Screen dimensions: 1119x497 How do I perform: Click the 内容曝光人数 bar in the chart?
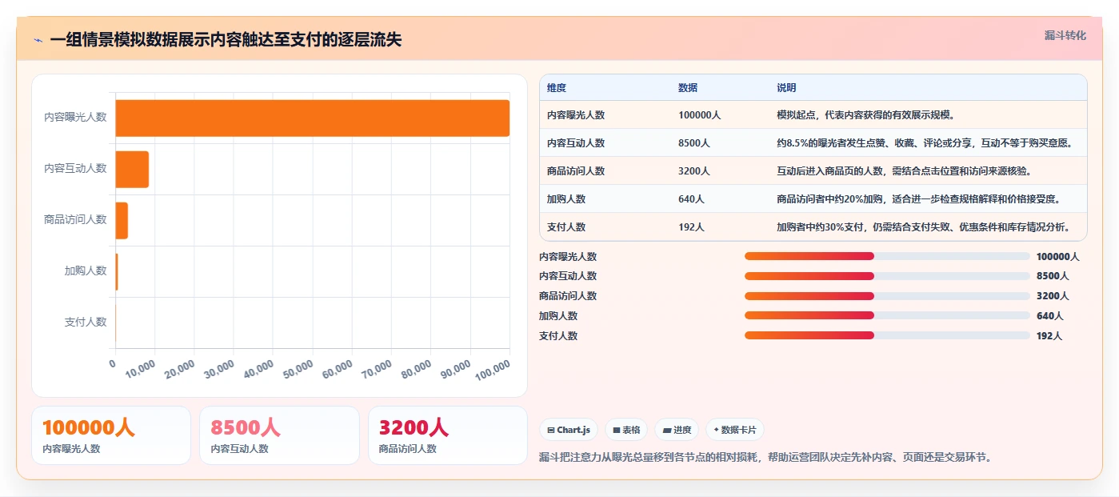click(x=313, y=118)
